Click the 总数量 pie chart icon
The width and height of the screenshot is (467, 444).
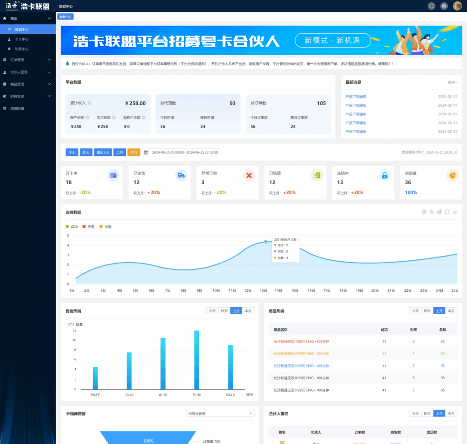pyautogui.click(x=452, y=176)
